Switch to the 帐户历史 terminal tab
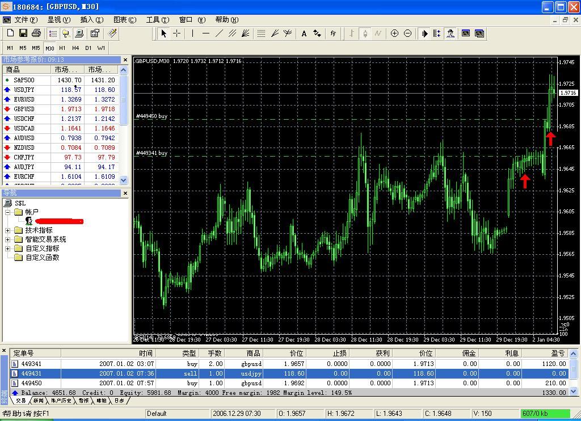The image size is (581, 421). pyautogui.click(x=61, y=401)
